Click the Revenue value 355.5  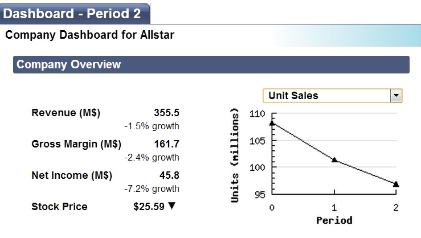(x=166, y=113)
